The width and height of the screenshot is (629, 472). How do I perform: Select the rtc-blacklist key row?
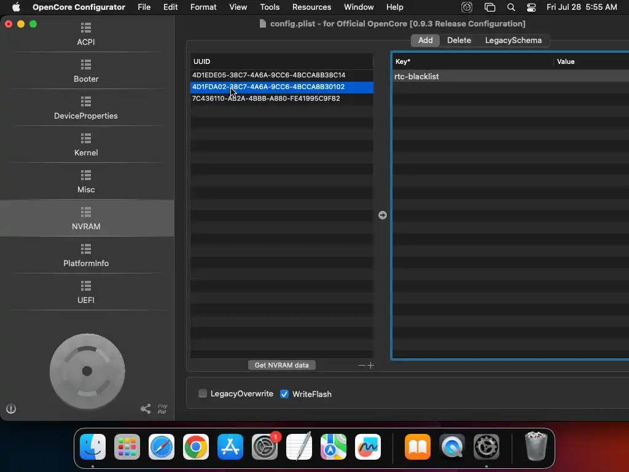point(510,76)
